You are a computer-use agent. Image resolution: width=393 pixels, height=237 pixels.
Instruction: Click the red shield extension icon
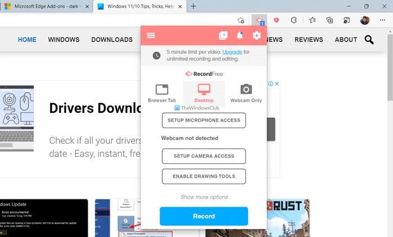(276, 20)
